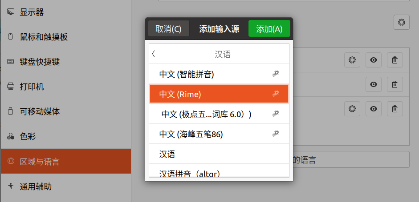
Task: Open the 色彩 color settings icon
Action: [10, 137]
